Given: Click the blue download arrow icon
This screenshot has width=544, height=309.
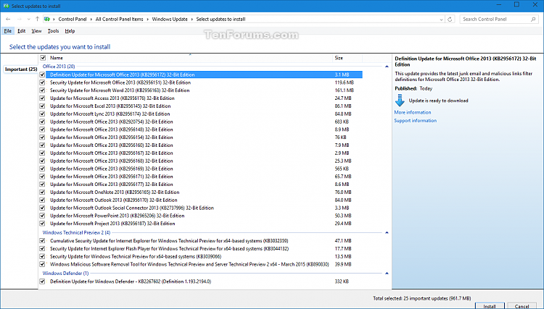Looking at the screenshot, I should coord(400,101).
